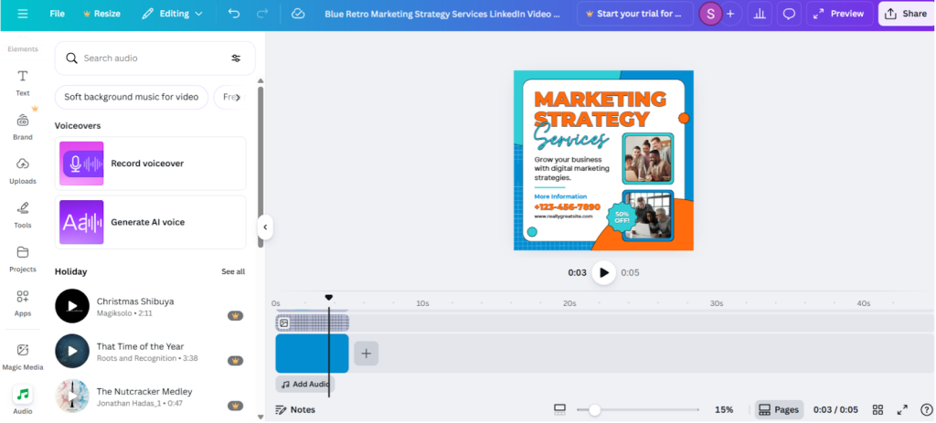Play The Nutcracker Medley track

(72, 397)
